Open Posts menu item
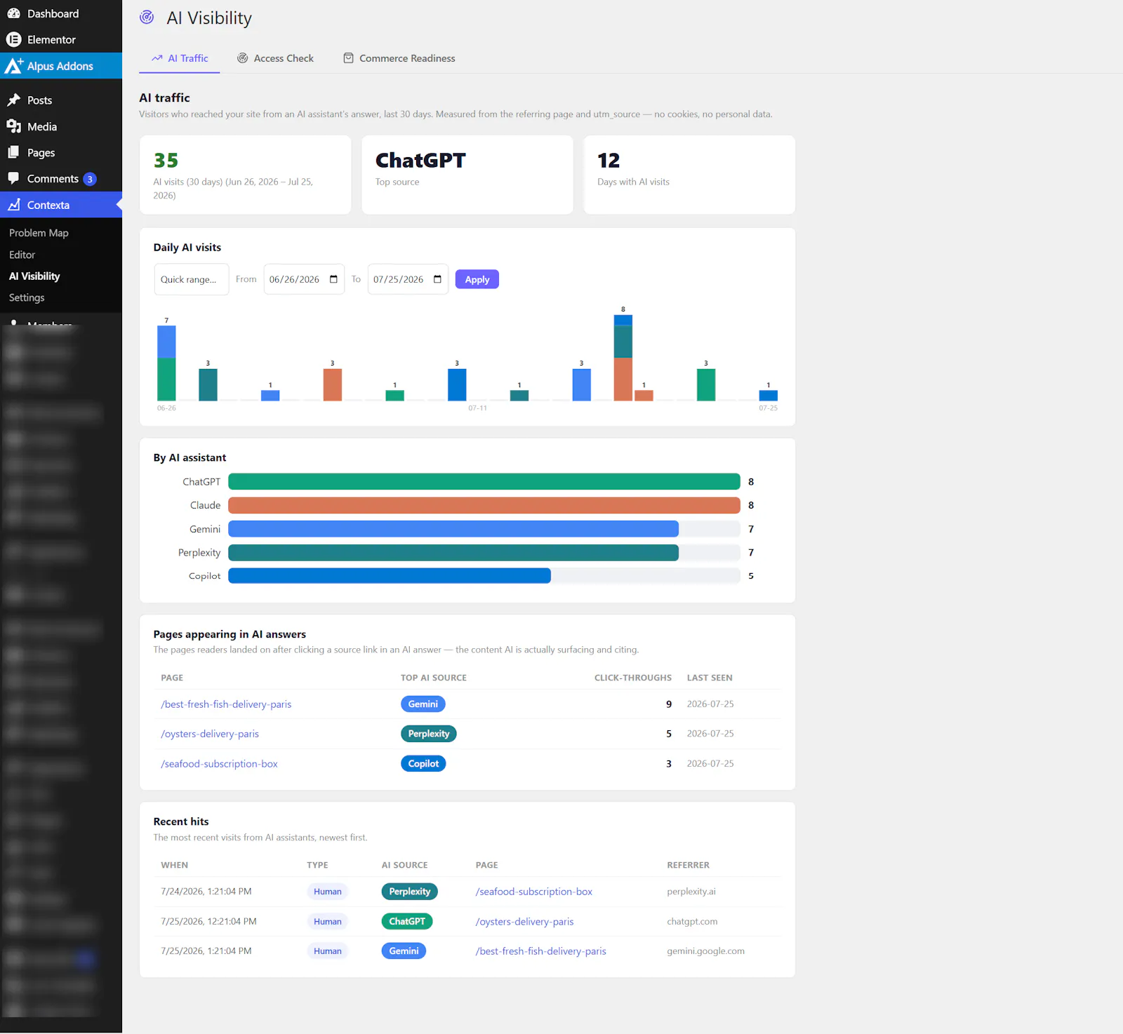The width and height of the screenshot is (1123, 1034). pyautogui.click(x=39, y=100)
